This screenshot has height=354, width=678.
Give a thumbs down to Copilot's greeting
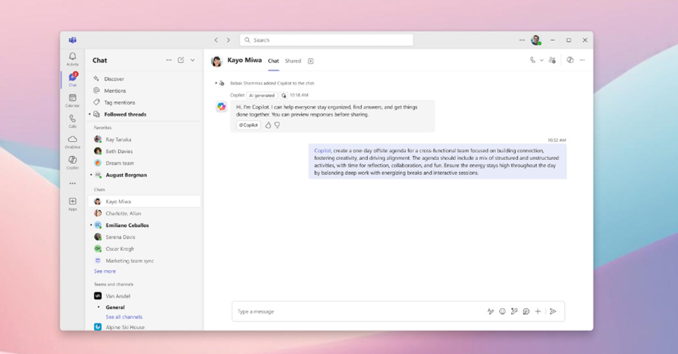click(277, 125)
